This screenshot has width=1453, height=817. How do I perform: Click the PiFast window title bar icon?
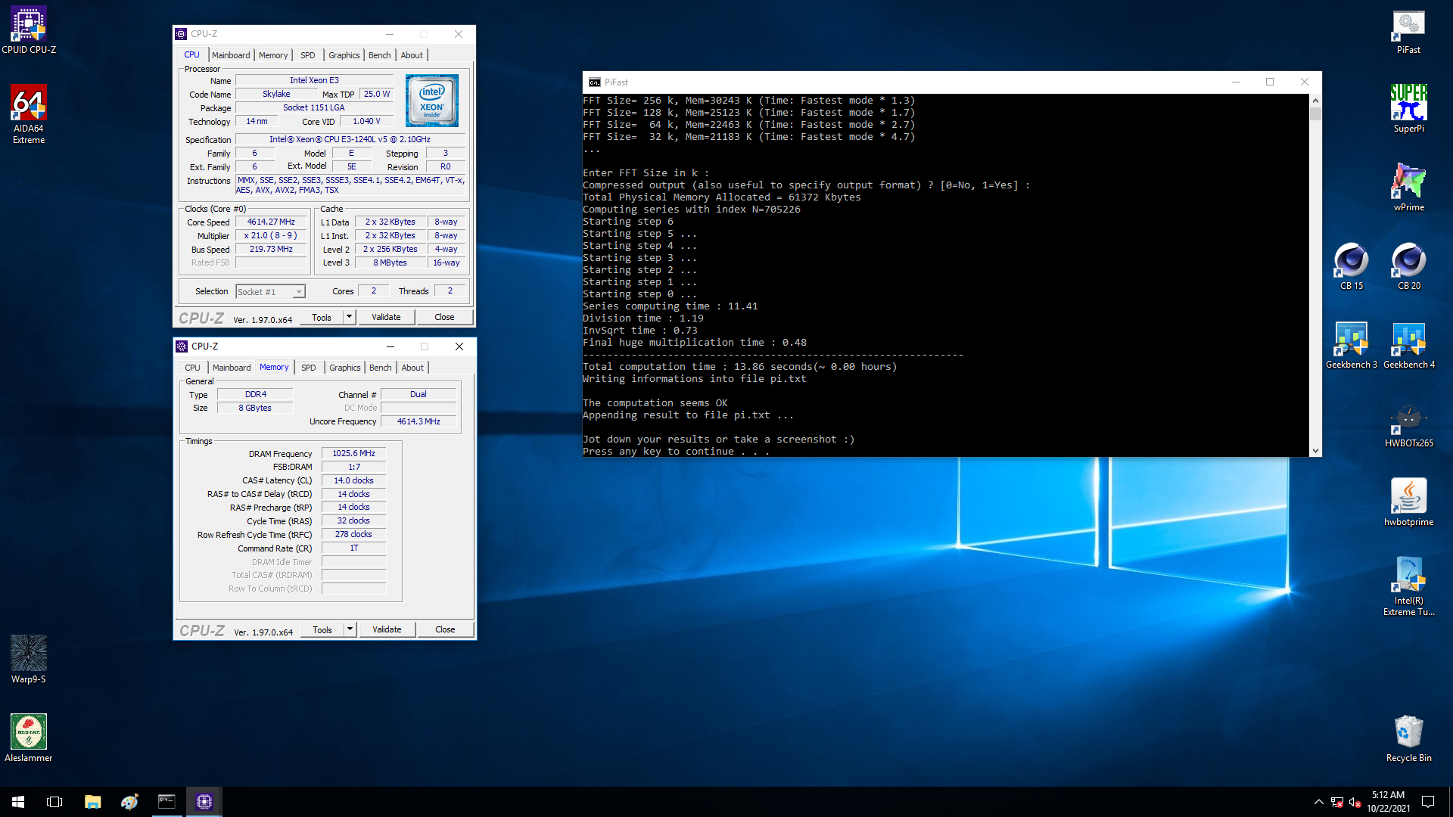[x=595, y=82]
